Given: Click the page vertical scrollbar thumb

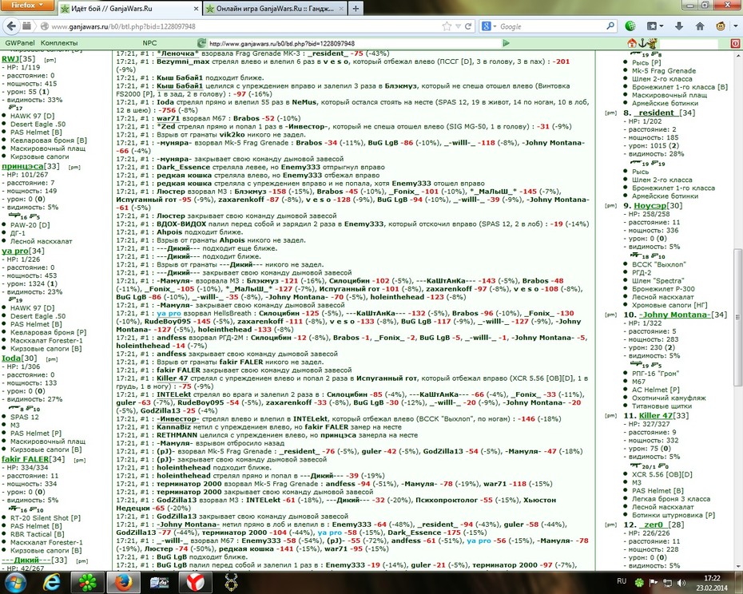Looking at the screenshot, I should click(737, 318).
